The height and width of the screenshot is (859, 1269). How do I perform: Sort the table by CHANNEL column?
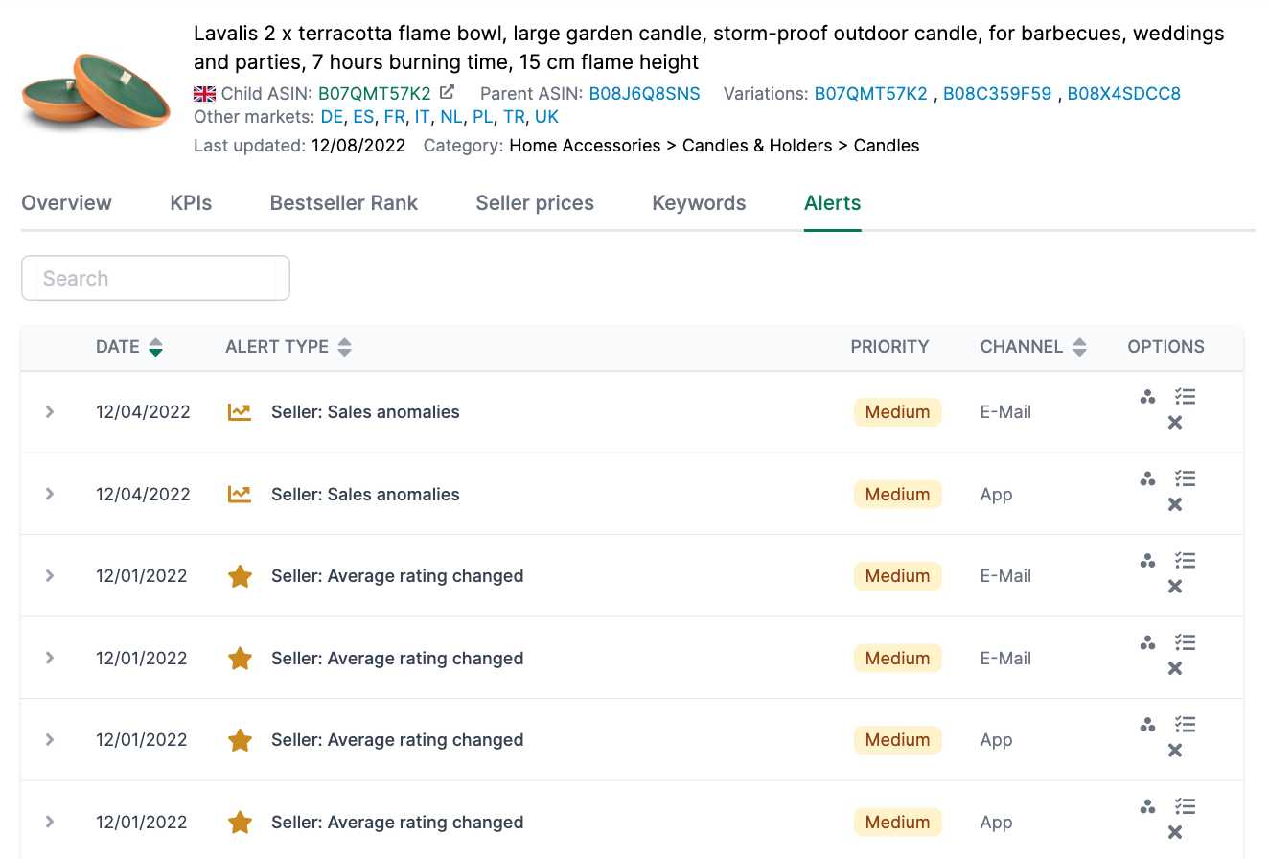coord(1079,347)
